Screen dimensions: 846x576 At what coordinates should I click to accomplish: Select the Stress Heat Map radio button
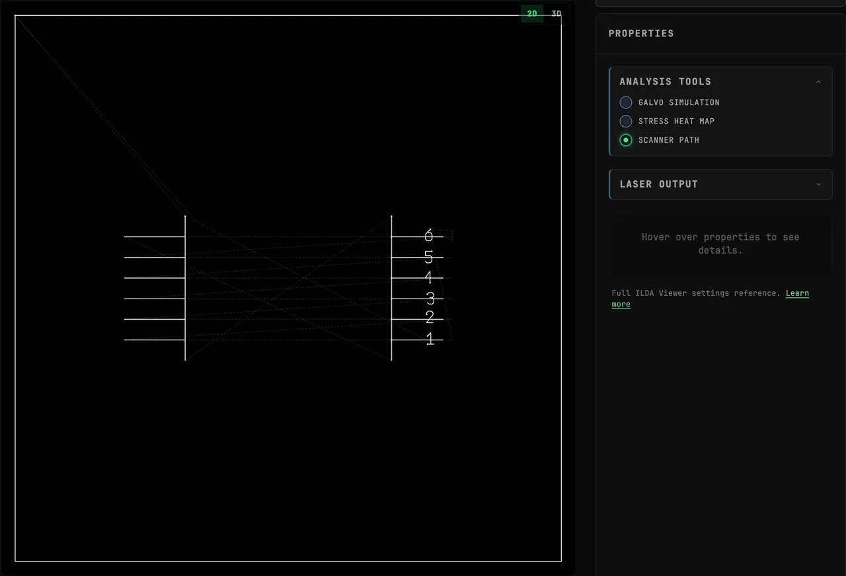pyautogui.click(x=626, y=121)
